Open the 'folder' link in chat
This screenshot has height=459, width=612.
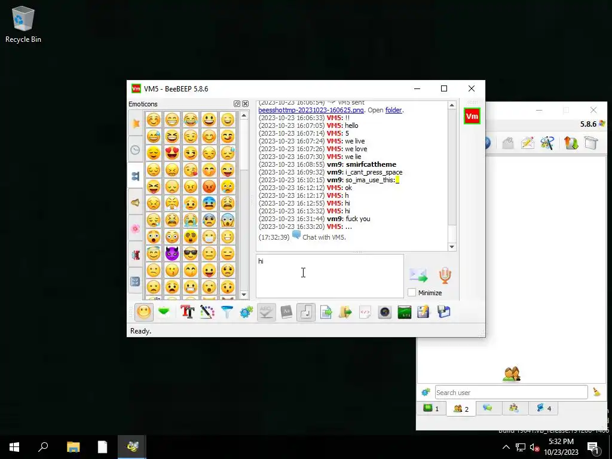pyautogui.click(x=393, y=110)
